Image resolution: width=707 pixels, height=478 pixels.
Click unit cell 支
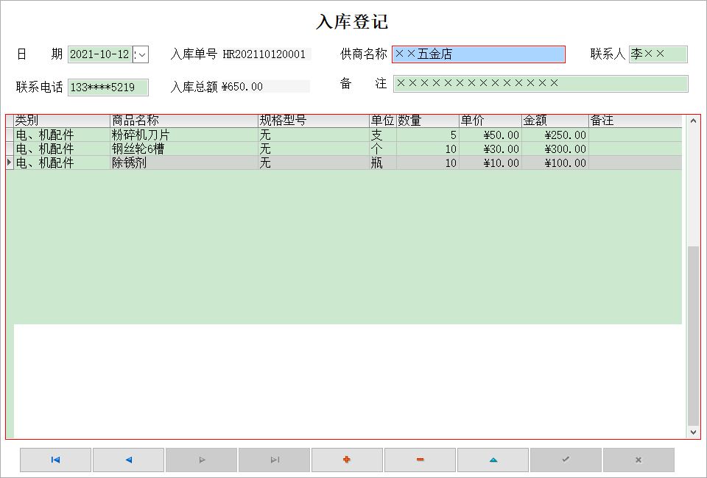tap(383, 135)
